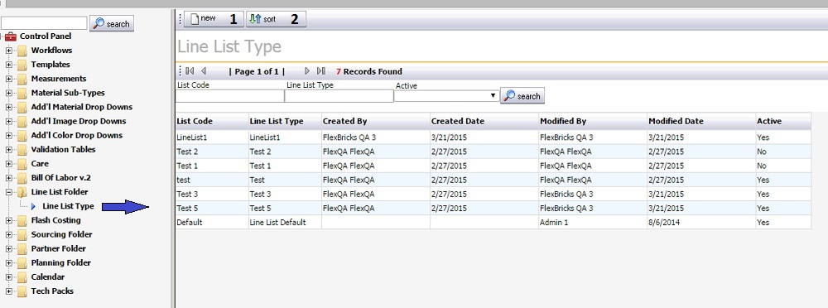Click search button beside Active filter
This screenshot has height=308, width=828.
pyautogui.click(x=522, y=95)
